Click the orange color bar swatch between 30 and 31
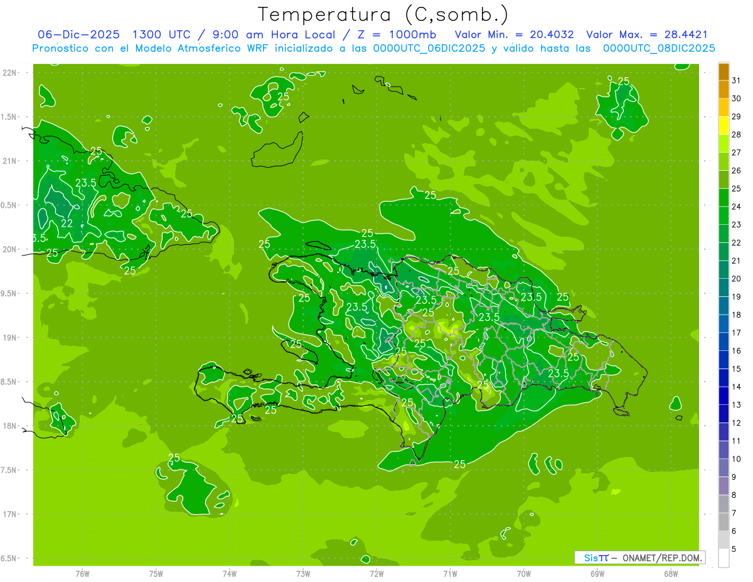753x582 pixels. click(x=724, y=90)
